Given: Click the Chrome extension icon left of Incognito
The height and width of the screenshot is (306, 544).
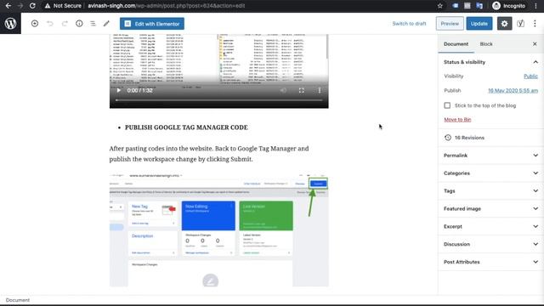Looking at the screenshot, I should pyautogui.click(x=479, y=6).
